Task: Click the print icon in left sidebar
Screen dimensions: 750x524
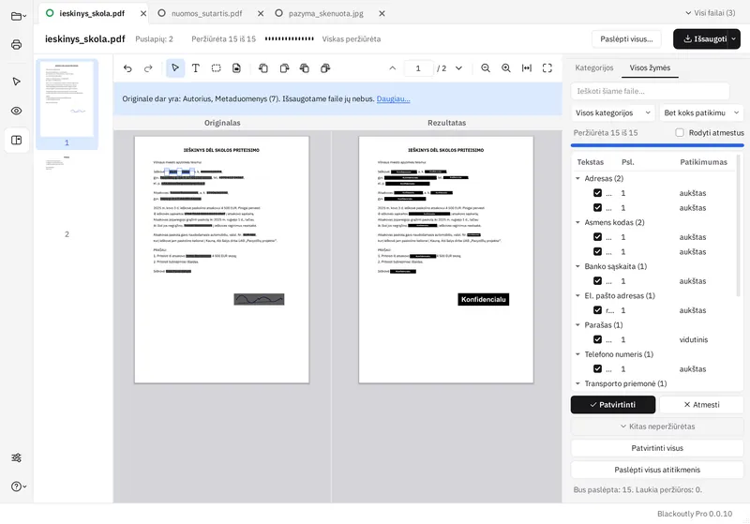Action: [x=16, y=45]
